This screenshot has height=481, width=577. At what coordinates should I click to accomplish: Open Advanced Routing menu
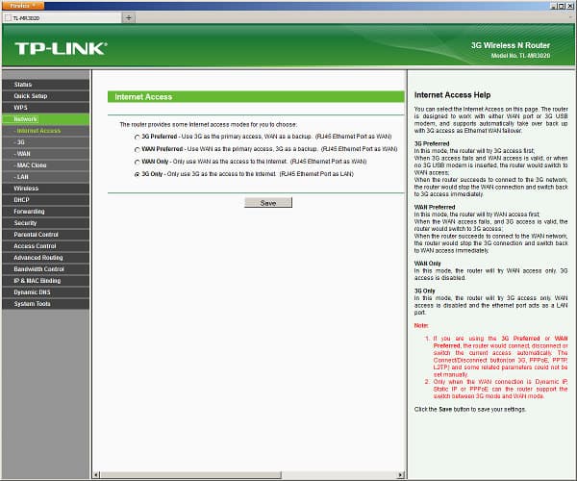point(45,258)
